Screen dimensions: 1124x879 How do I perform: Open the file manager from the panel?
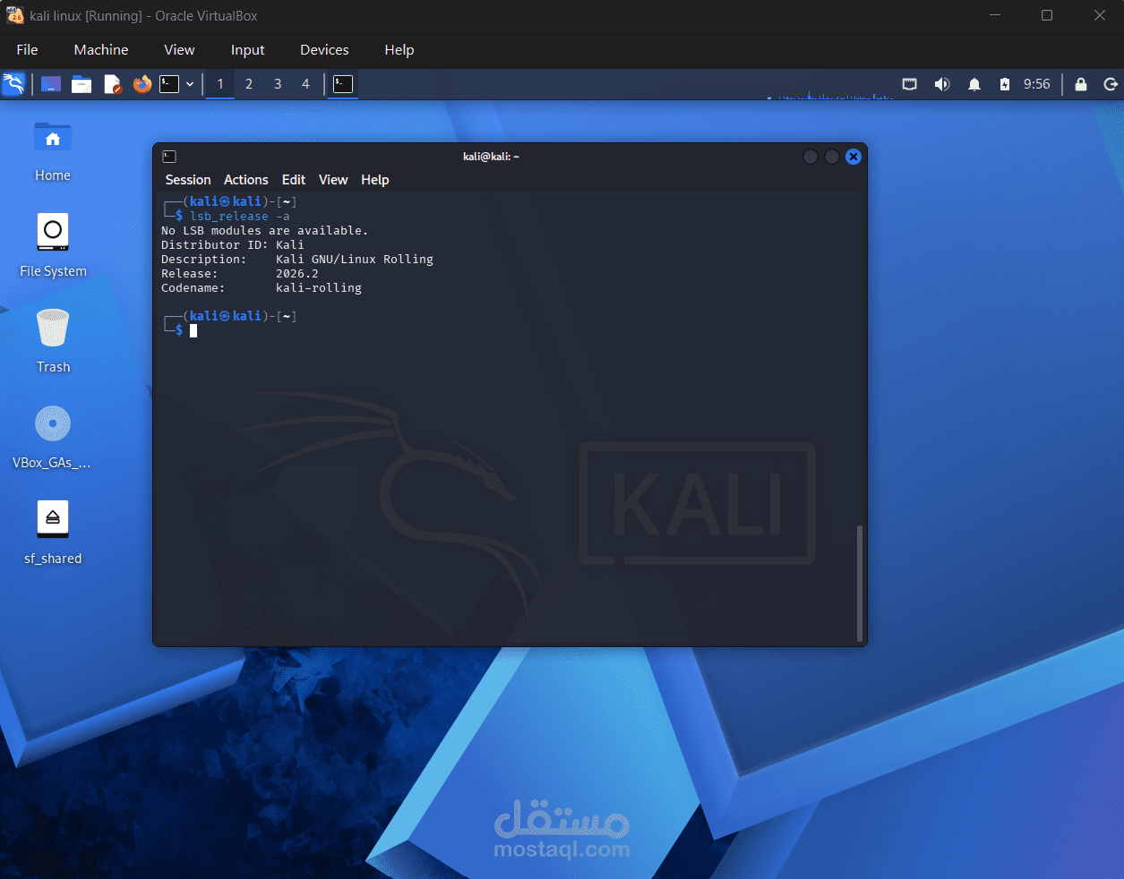[82, 84]
